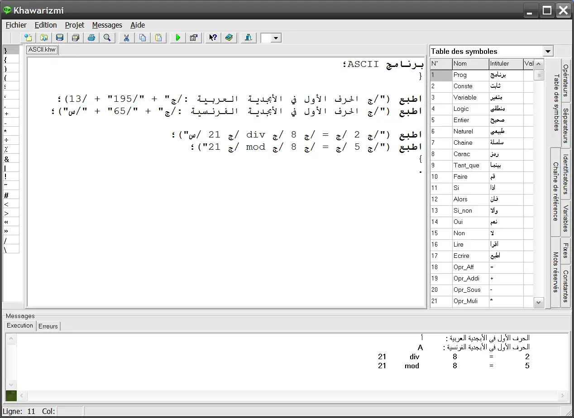Save the file with the diskette icon
This screenshot has width=574, height=418.
(x=60, y=38)
